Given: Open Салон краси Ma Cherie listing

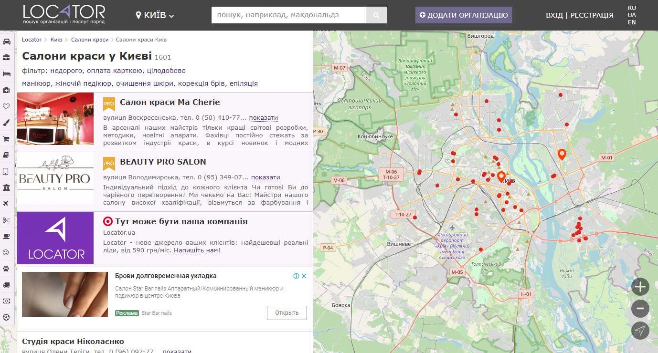Looking at the screenshot, I should tap(170, 102).
